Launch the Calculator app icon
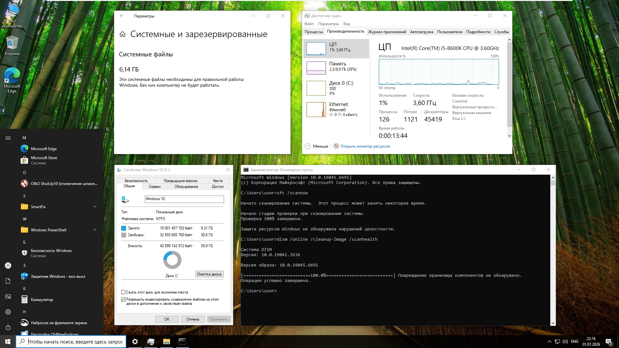 [25, 300]
